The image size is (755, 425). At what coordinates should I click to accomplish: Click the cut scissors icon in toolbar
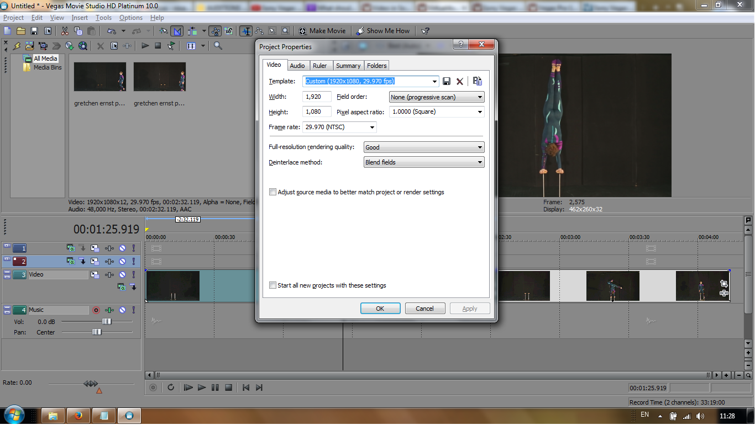(65, 31)
